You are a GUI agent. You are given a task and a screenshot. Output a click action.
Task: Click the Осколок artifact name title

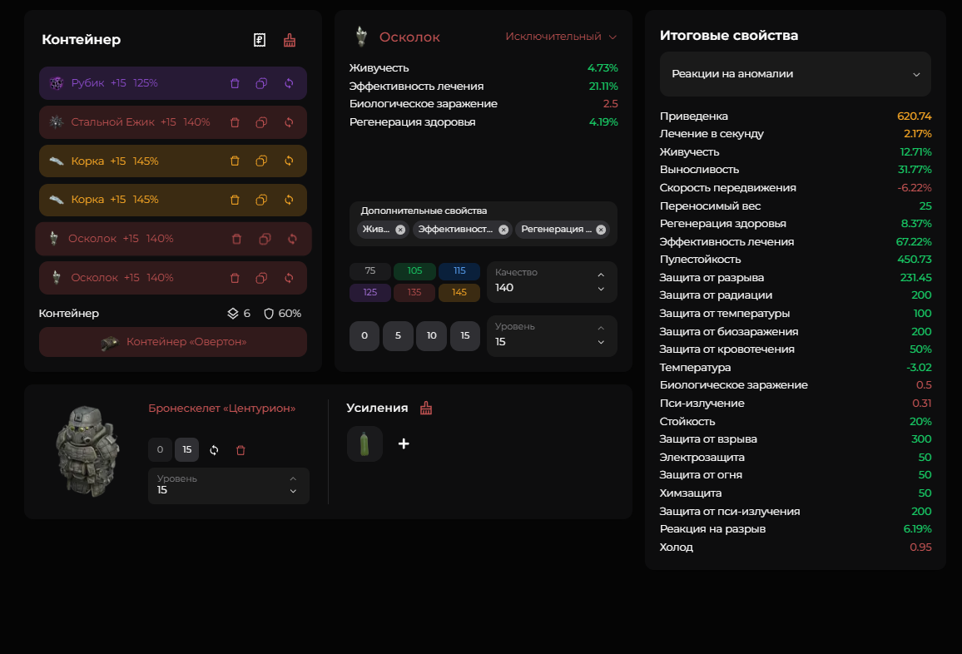(x=409, y=37)
